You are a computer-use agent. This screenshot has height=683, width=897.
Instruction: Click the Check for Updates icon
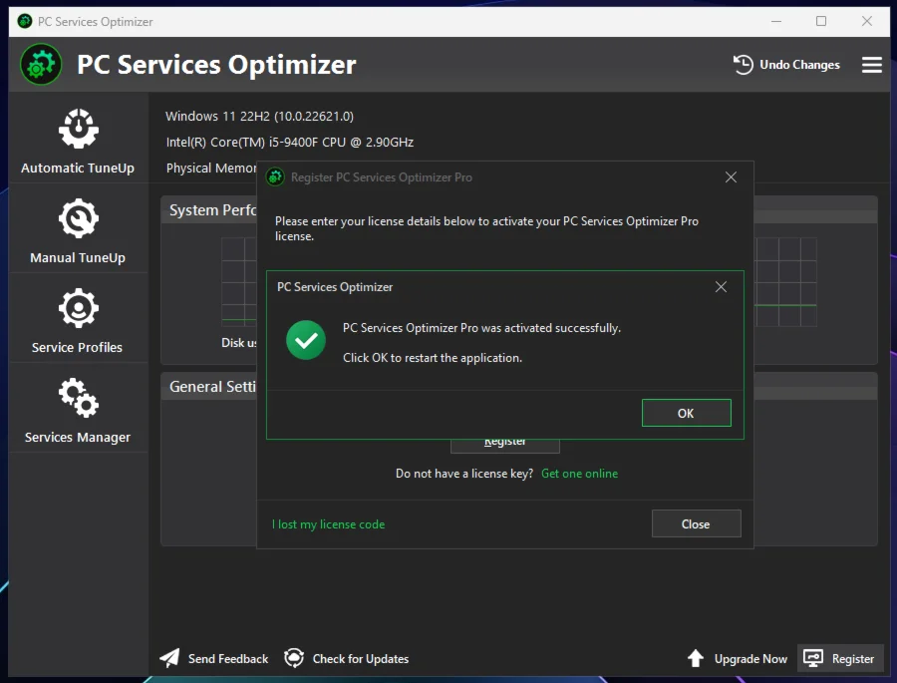point(294,658)
